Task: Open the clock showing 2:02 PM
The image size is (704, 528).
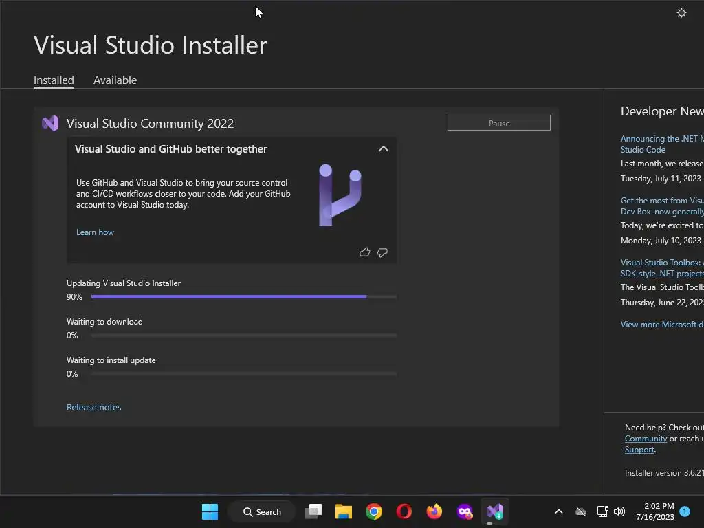Action: (x=655, y=511)
